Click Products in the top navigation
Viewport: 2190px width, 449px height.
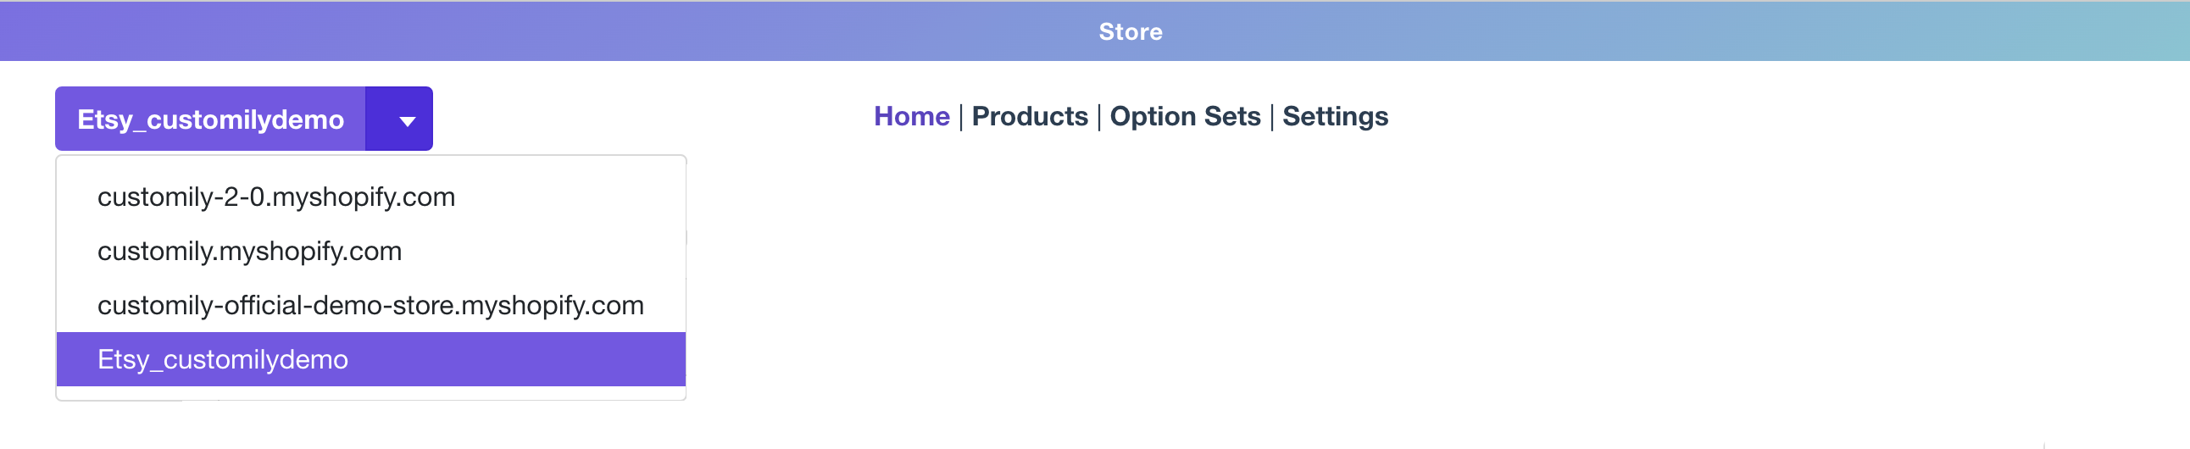pyautogui.click(x=1029, y=117)
